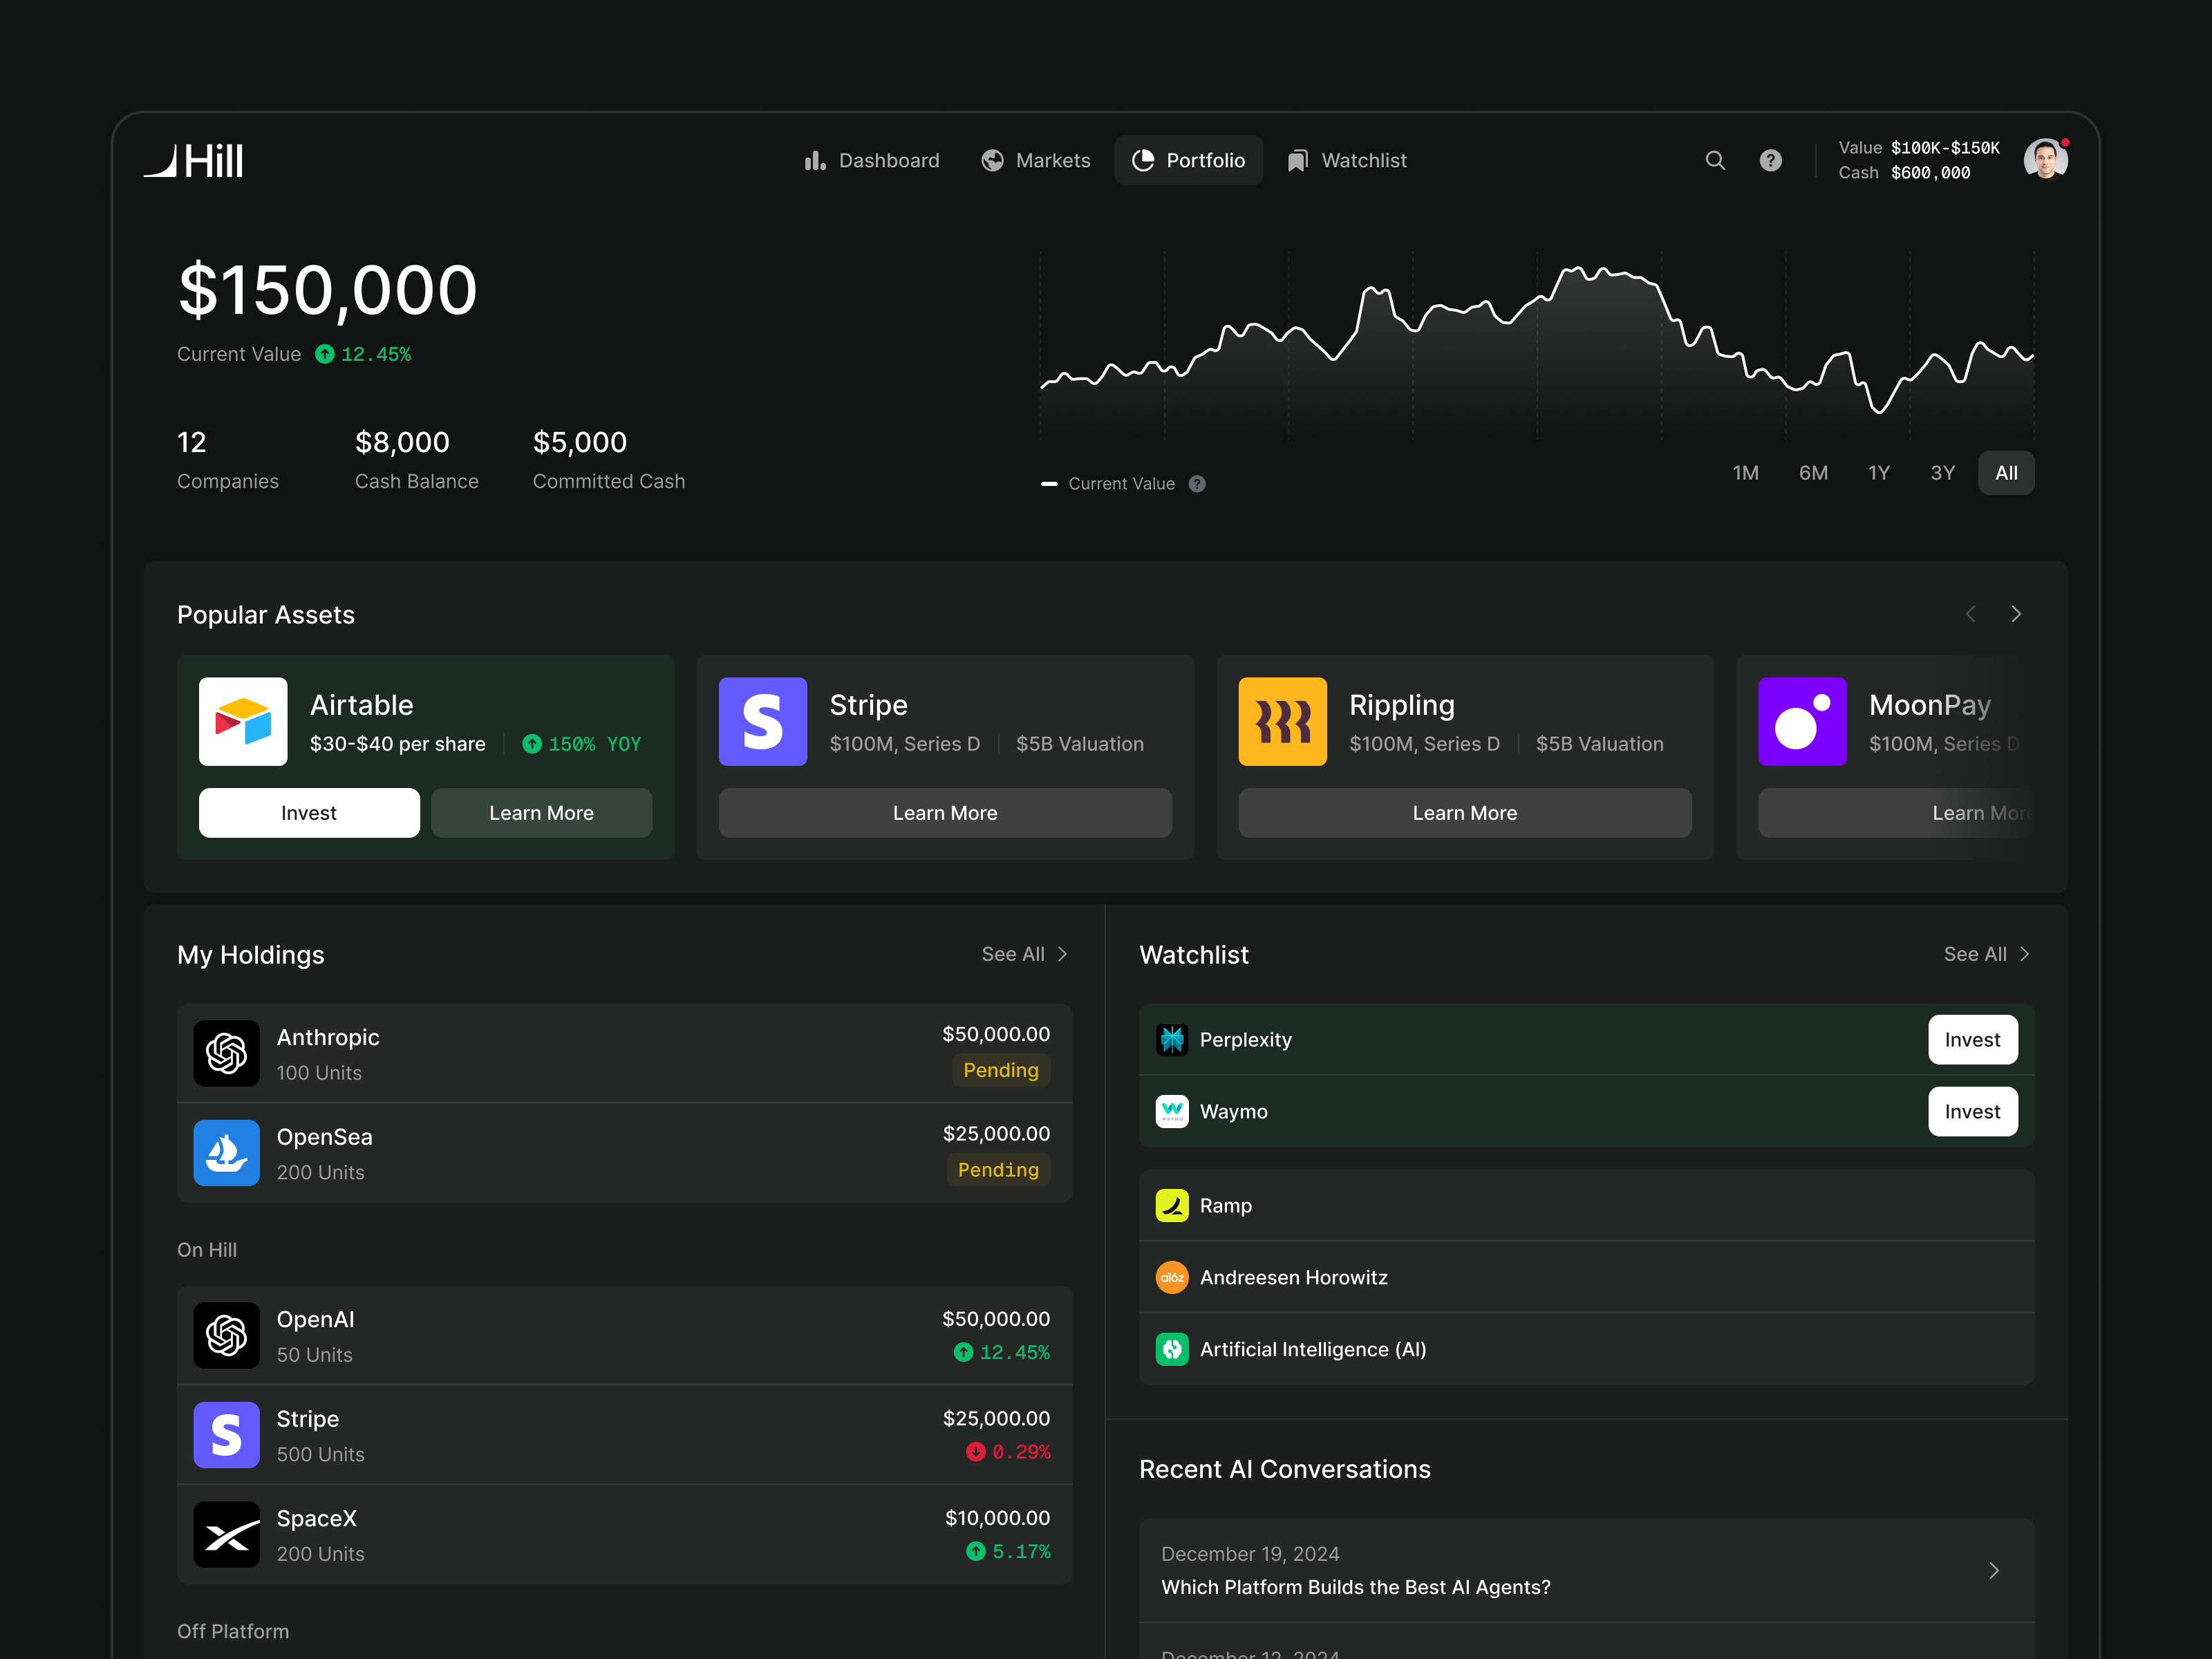Click the user profile avatar

[x=2045, y=160]
